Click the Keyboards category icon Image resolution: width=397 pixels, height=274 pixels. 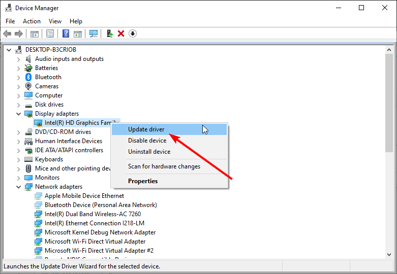(x=28, y=159)
